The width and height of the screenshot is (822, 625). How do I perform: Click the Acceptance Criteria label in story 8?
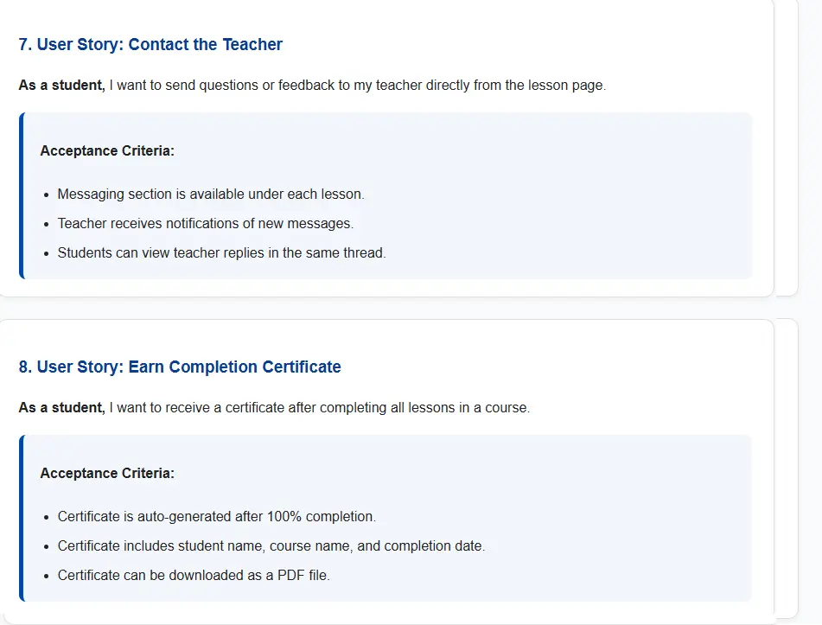(x=107, y=474)
